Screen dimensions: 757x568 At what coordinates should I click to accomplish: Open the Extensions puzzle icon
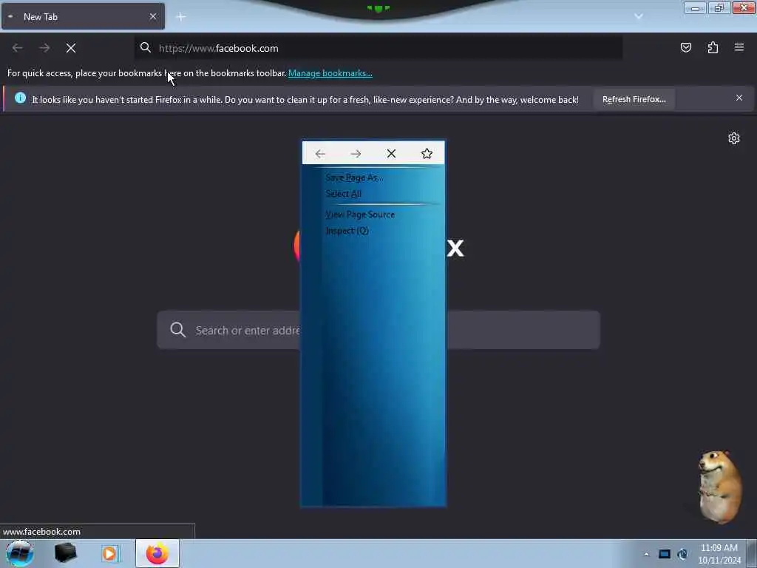pos(713,47)
